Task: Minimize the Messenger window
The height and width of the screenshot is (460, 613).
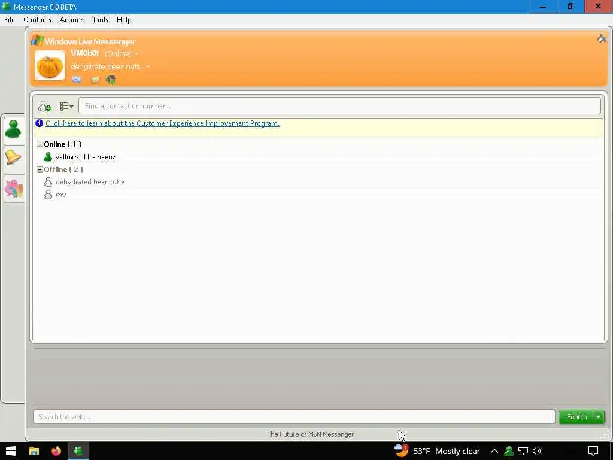Action: (542, 6)
